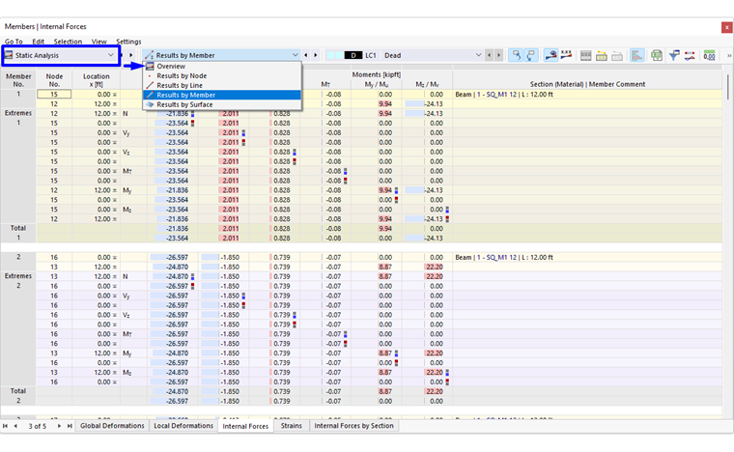The image size is (734, 452).
Task: Go to previous load case arrow
Action: point(490,55)
